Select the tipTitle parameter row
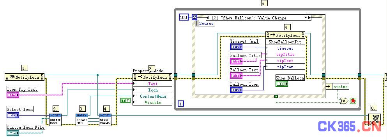 point(285,55)
